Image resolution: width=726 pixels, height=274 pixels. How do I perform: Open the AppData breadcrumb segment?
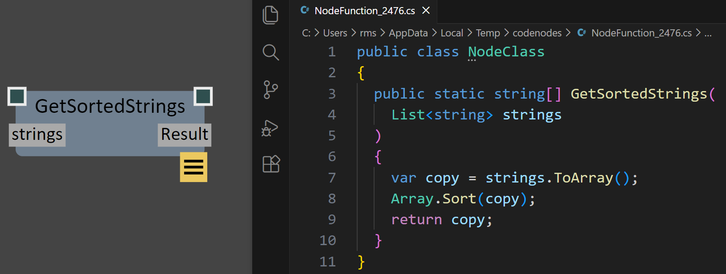tap(408, 33)
